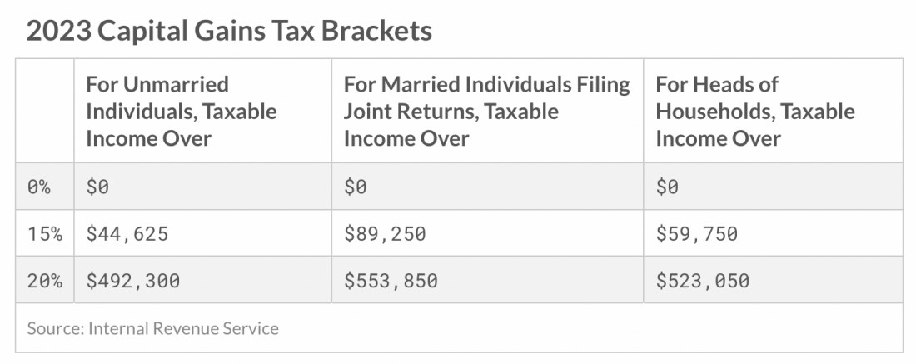Select the Married Individuals Filing Joint Returns header
The image size is (916, 364).
pyautogui.click(x=486, y=111)
